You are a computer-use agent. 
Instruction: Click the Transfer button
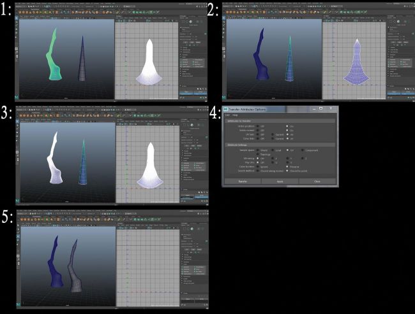[243, 182]
